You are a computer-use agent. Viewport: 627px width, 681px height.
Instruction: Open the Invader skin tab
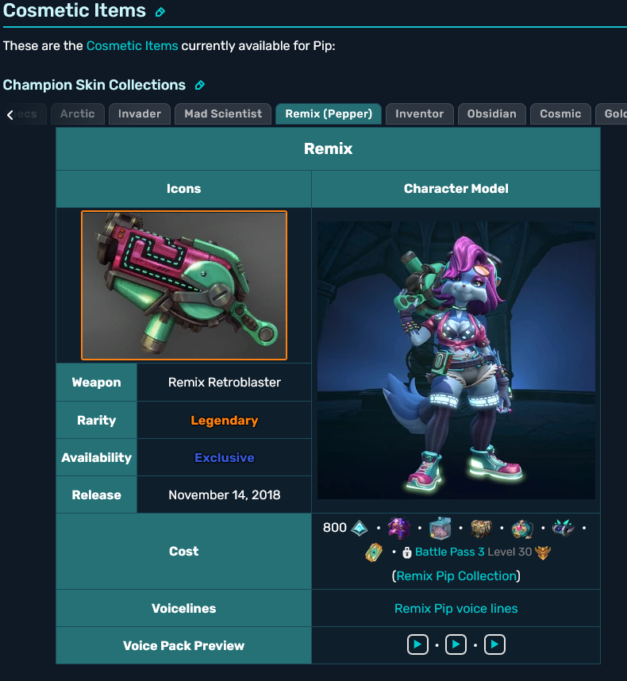point(140,113)
